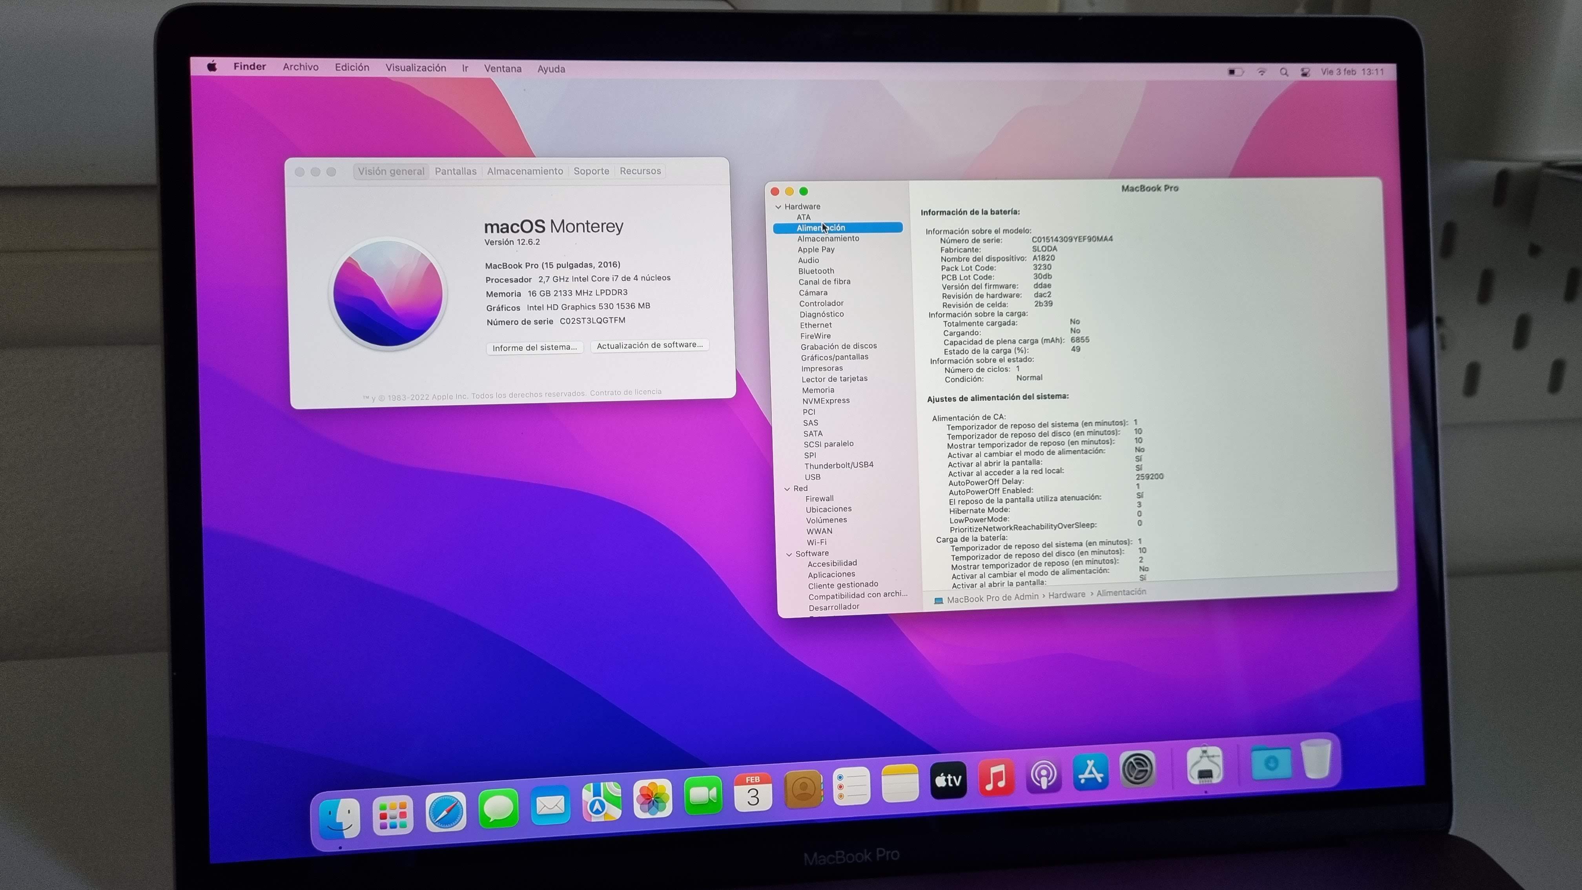Open the Wi-Fi status menu
Screen dimensions: 1582x890
[1261, 72]
